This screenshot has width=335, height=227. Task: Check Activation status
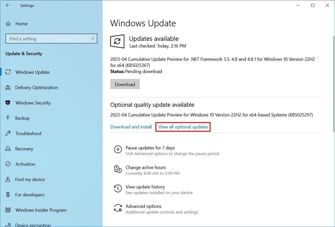[x=25, y=164]
